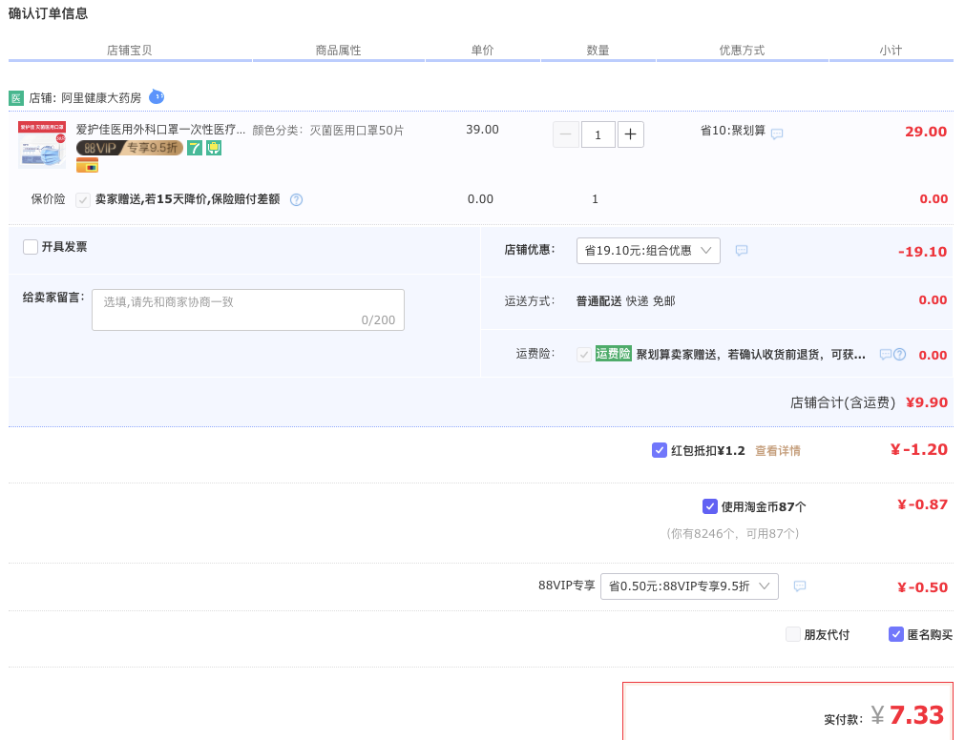Click the 88VIP discount amount ¥-0.50

[x=923, y=587]
